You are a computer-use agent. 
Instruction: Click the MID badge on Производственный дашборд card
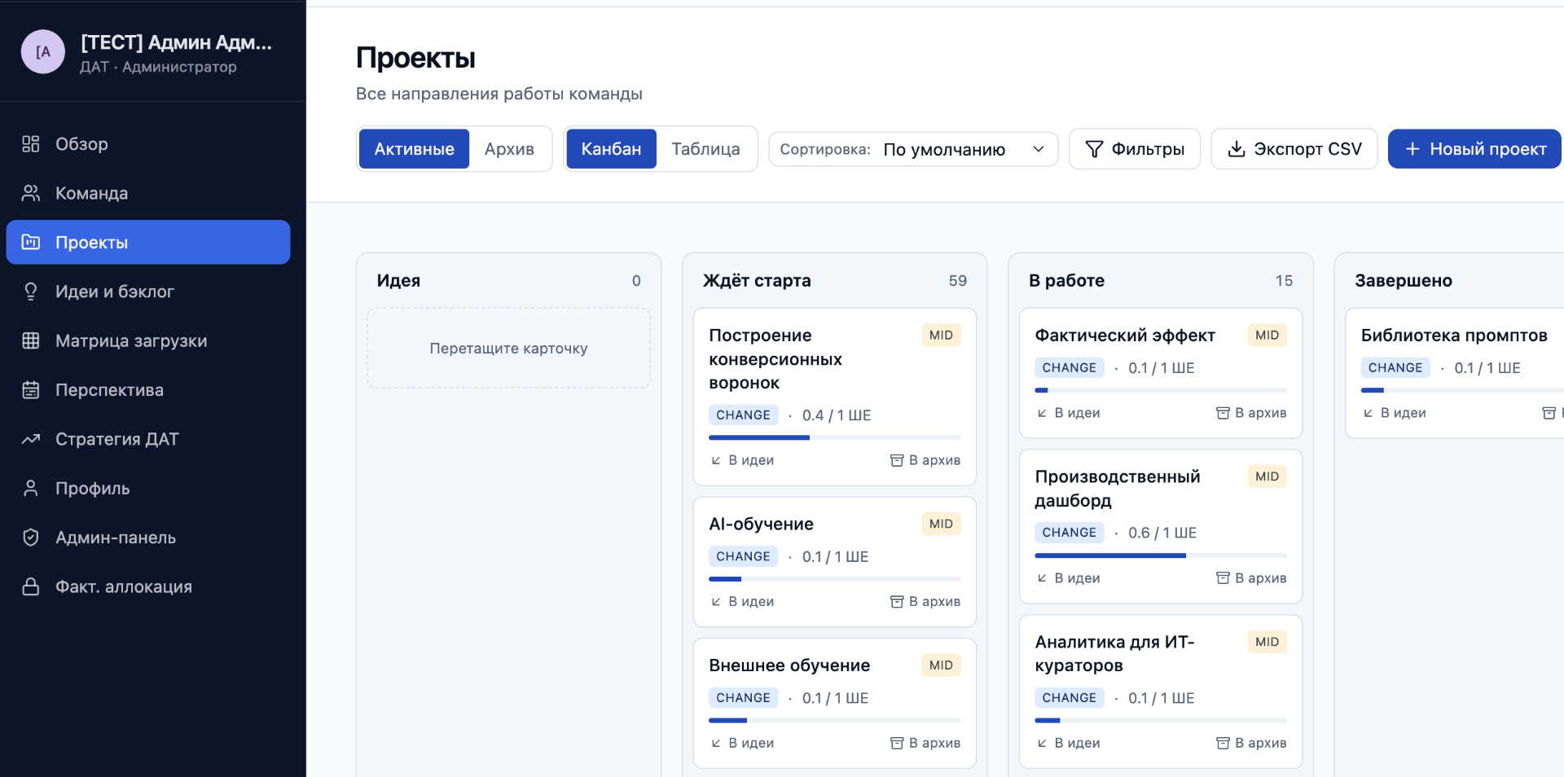1267,476
